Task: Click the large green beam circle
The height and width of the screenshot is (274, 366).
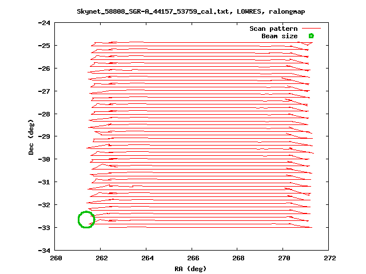Action: point(86,219)
